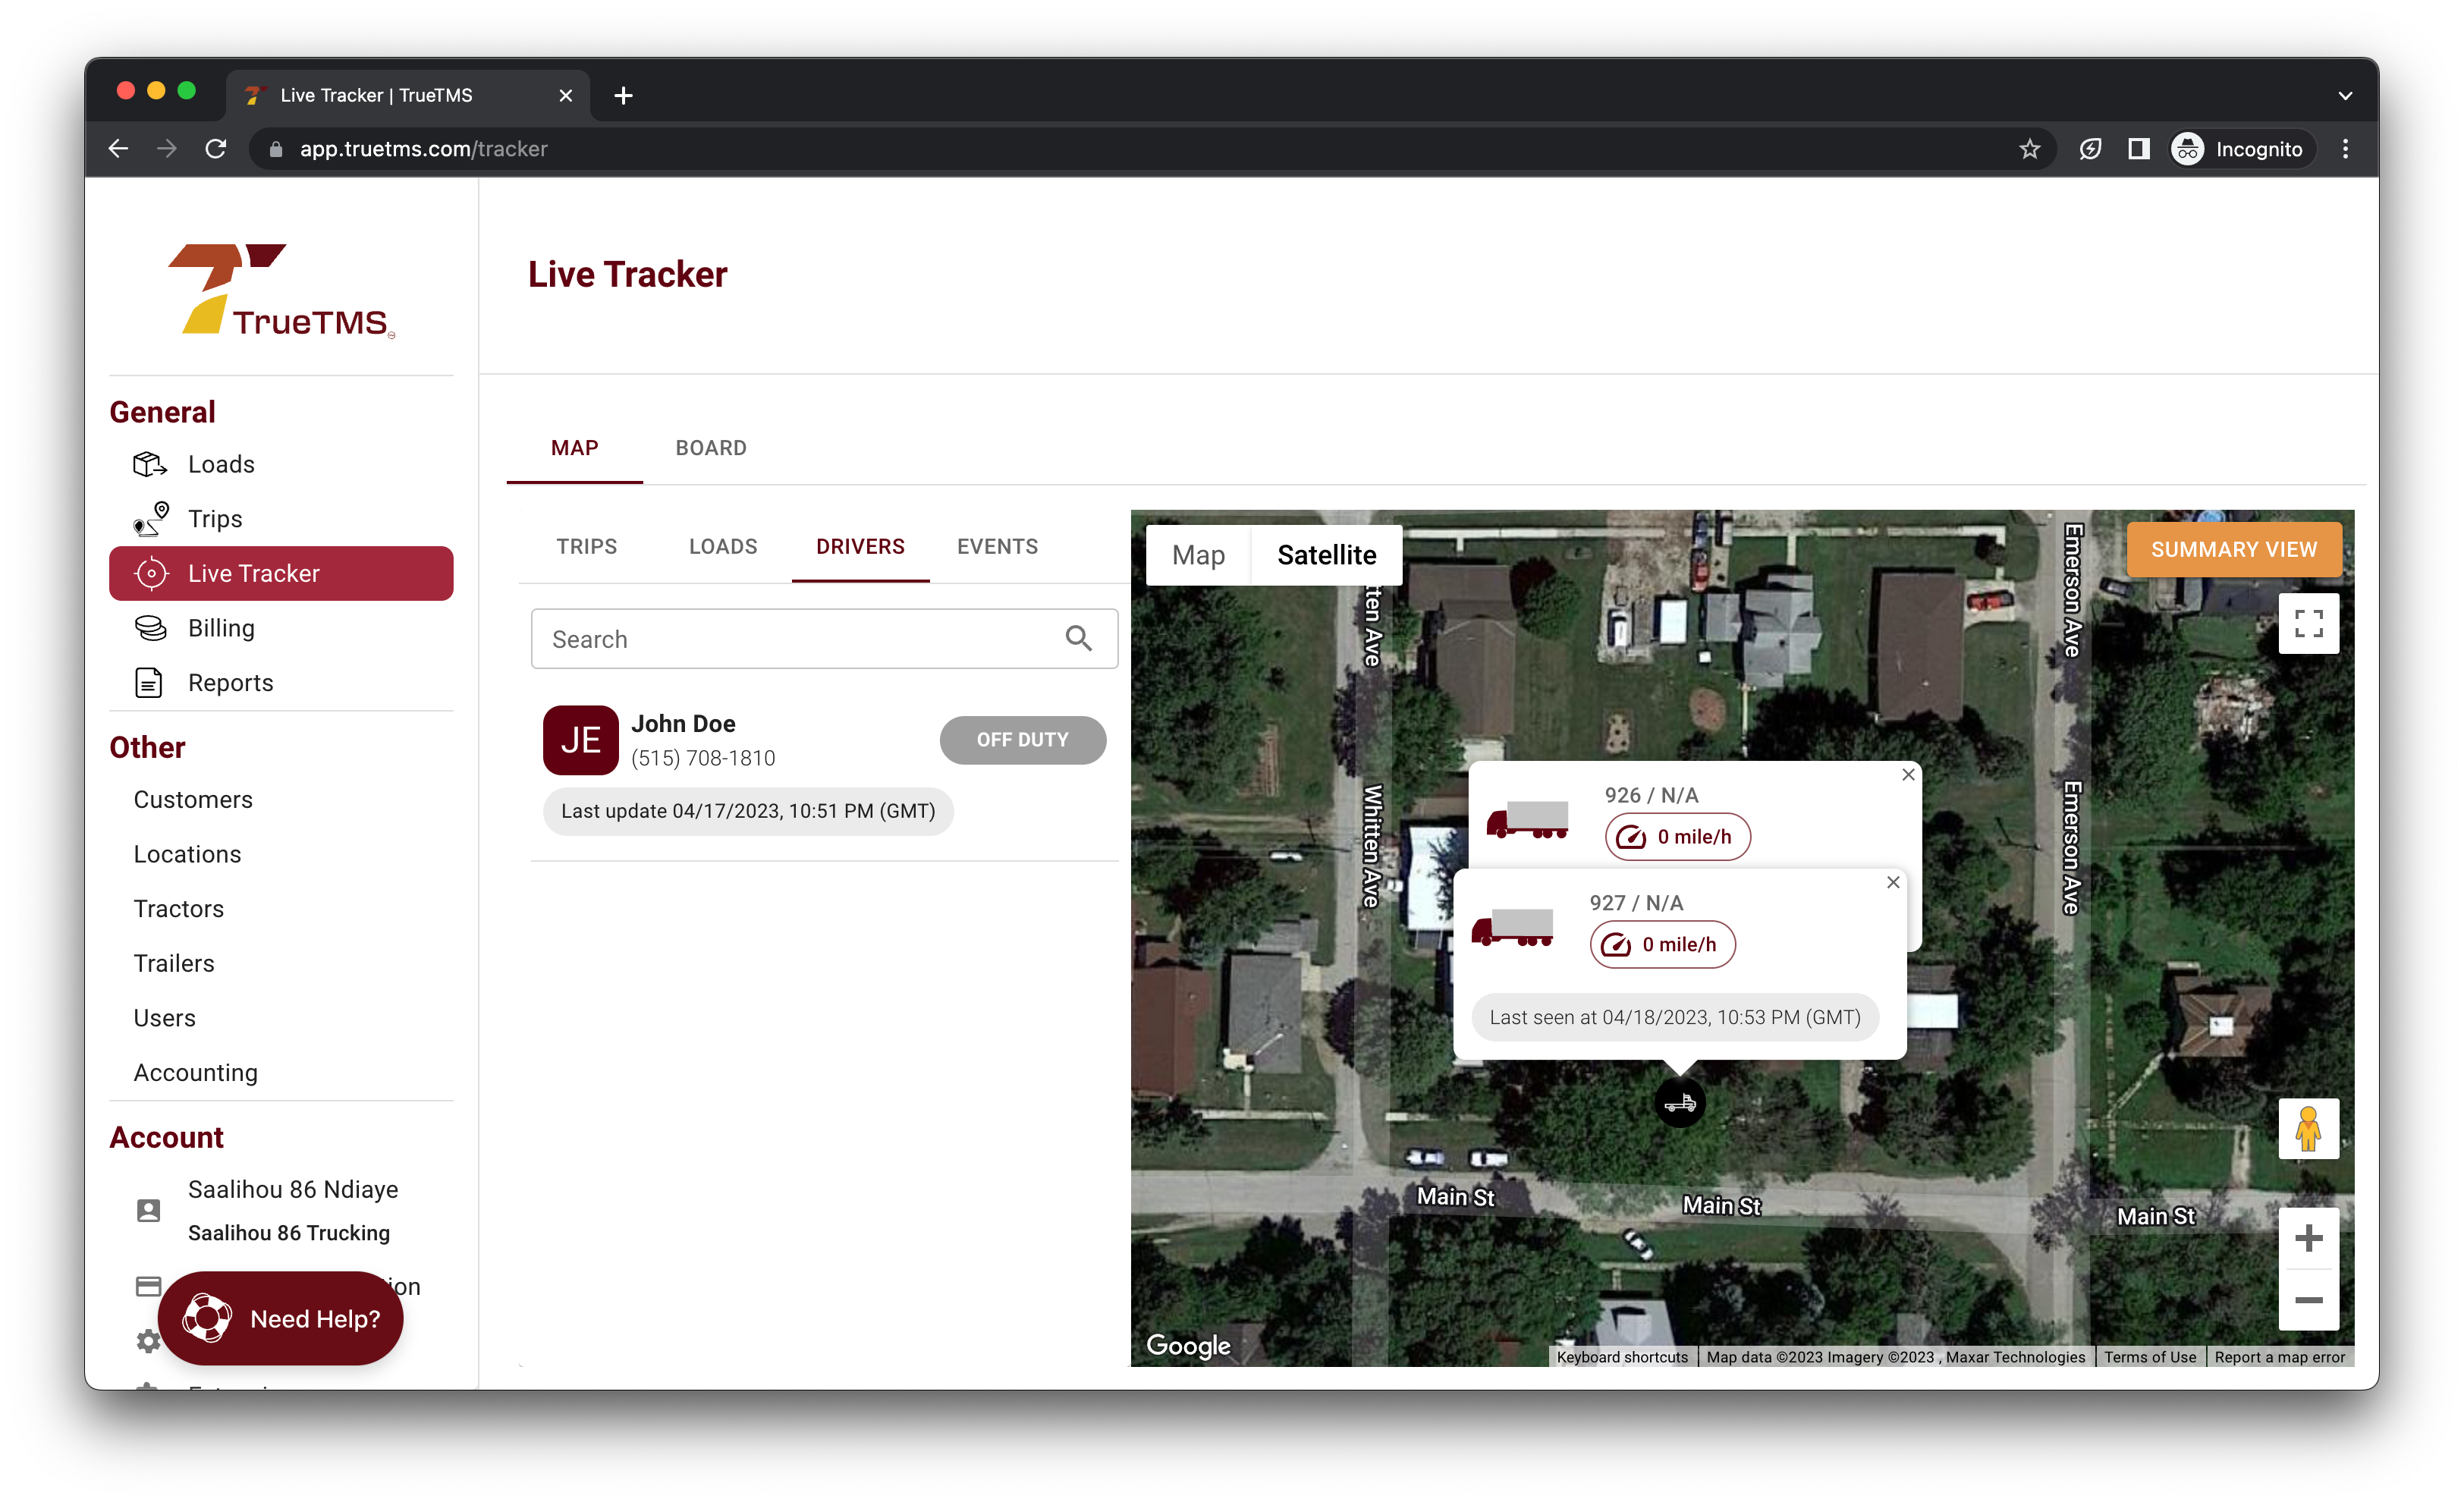Click the OFF DUTY status badge
The height and width of the screenshot is (1502, 2464).
point(1022,740)
